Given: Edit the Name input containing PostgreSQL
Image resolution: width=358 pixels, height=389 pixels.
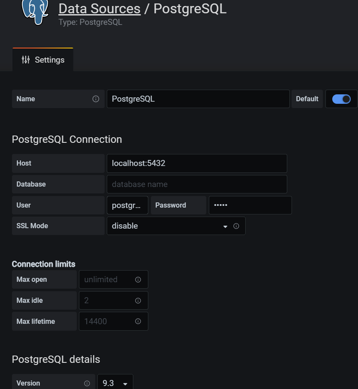Looking at the screenshot, I should (198, 99).
